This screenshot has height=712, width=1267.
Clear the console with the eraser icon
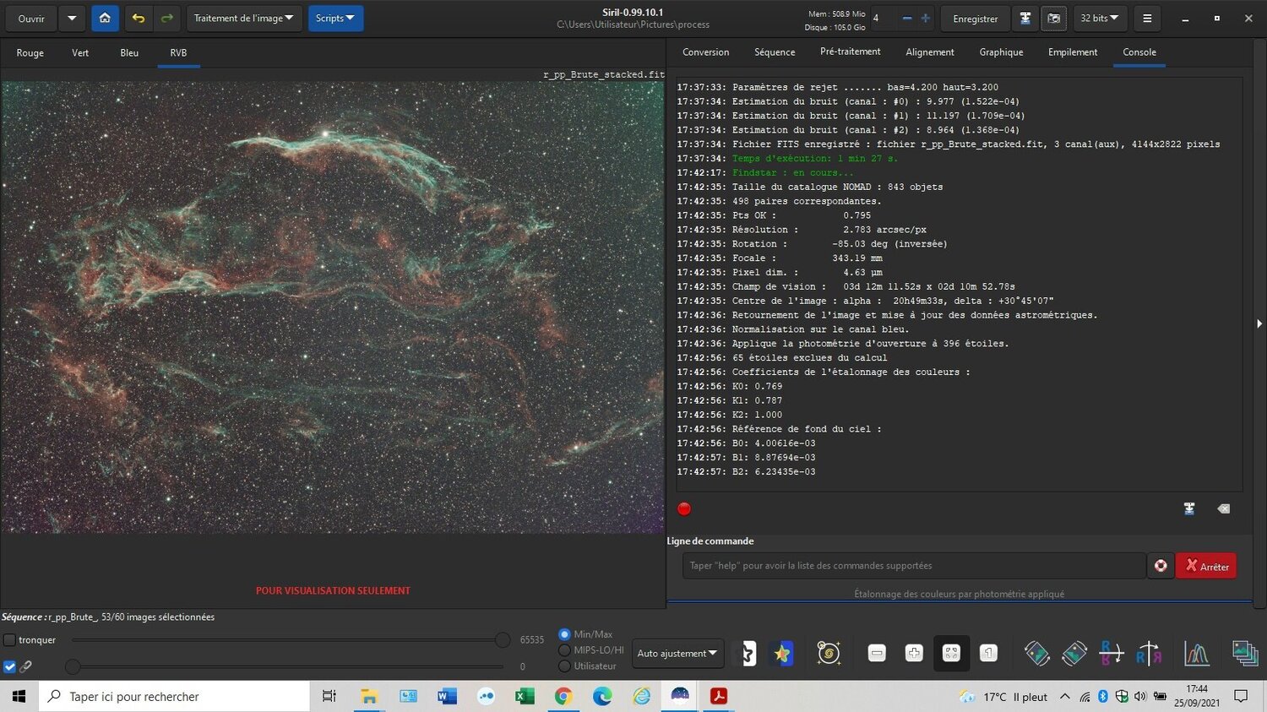[1224, 508]
